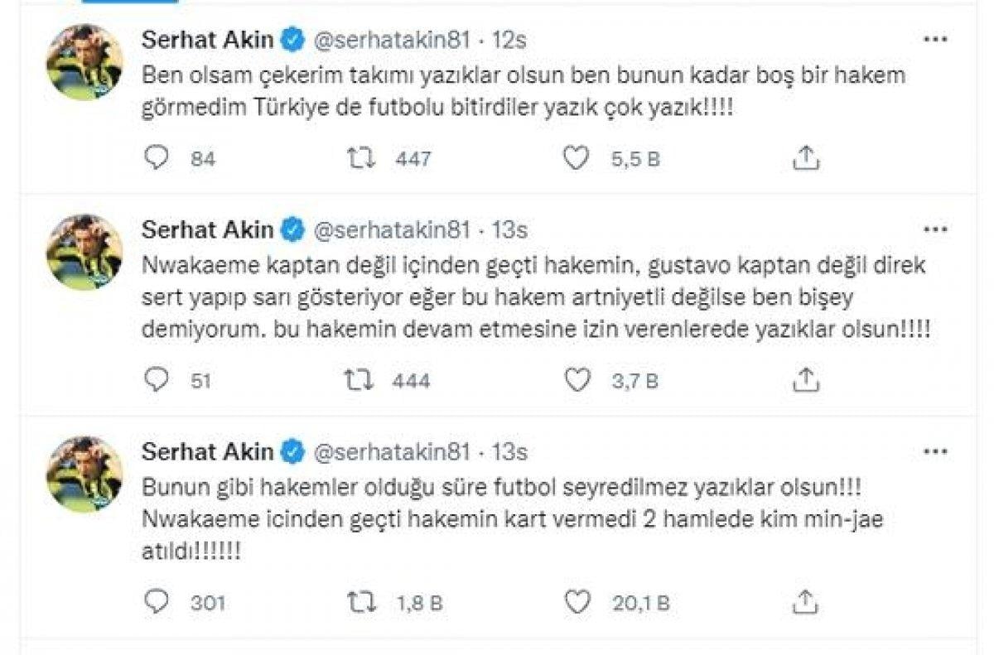
Task: Retweet the Nwakaeme kaptan değil tweet
Action: point(358,380)
